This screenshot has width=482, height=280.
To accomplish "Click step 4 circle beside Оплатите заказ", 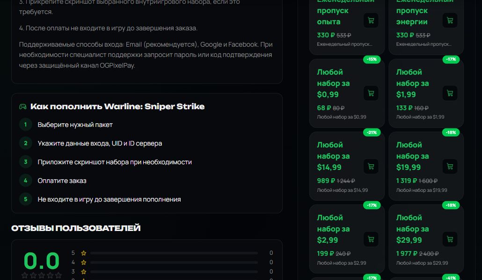I will click(26, 181).
